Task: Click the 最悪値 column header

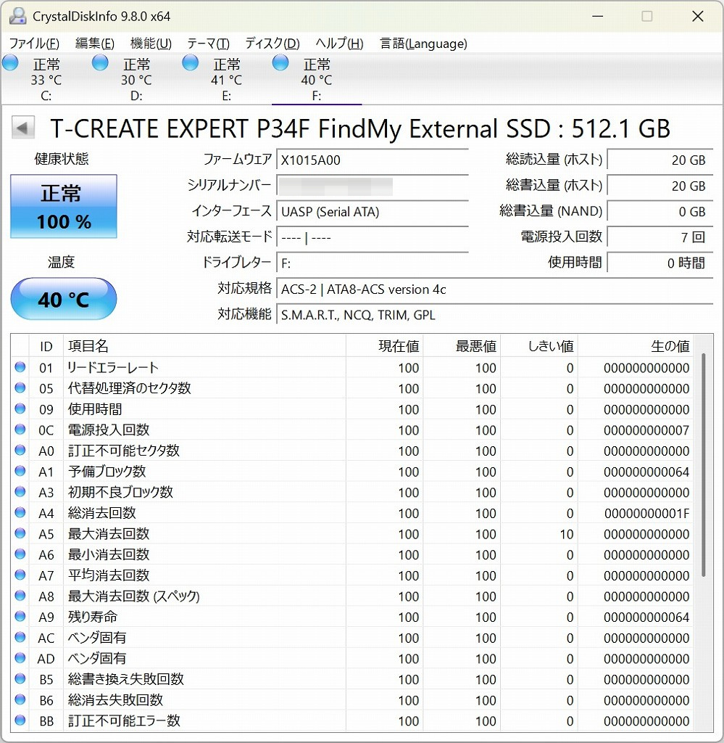Action: click(x=462, y=346)
